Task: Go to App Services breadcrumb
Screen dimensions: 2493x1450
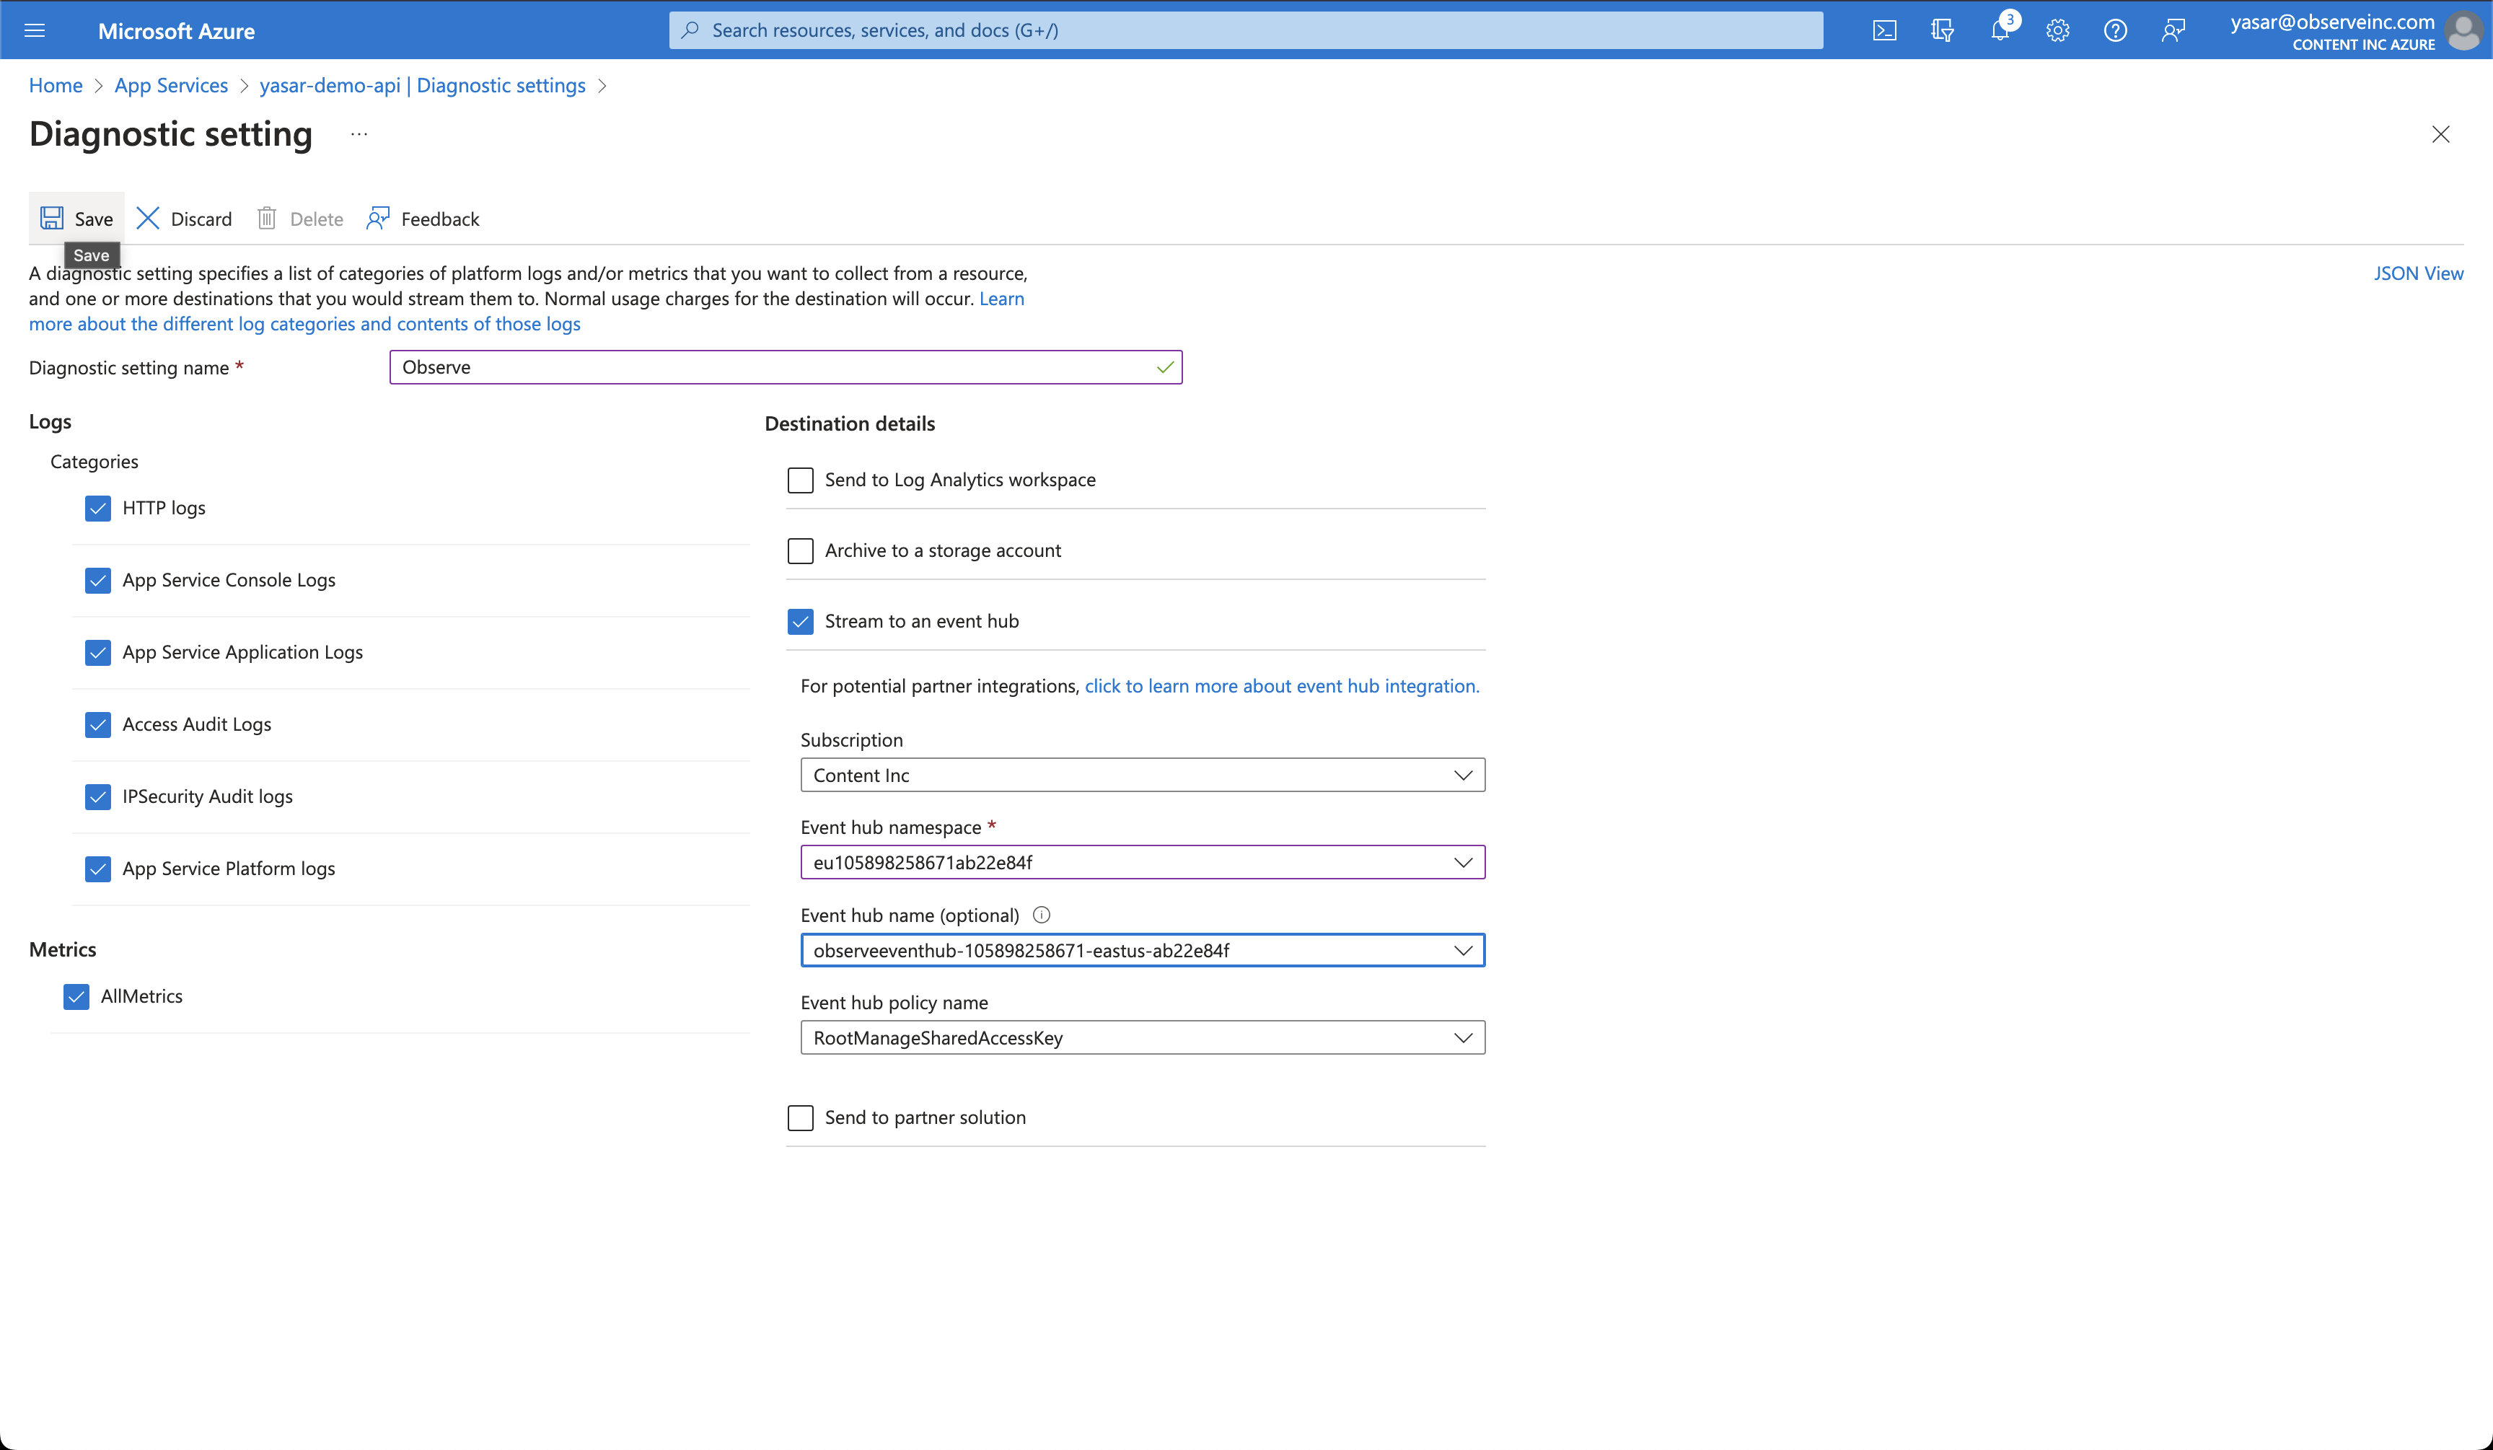Action: point(171,85)
